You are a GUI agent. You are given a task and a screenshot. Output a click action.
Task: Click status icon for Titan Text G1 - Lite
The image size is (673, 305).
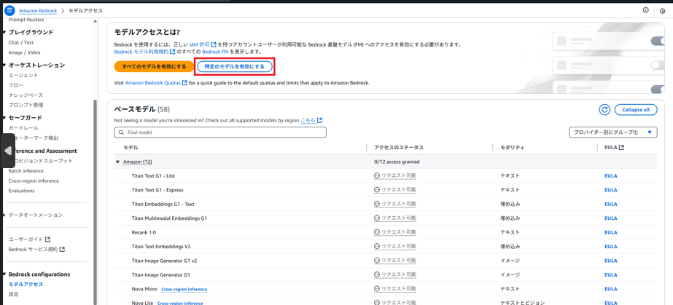click(377, 175)
